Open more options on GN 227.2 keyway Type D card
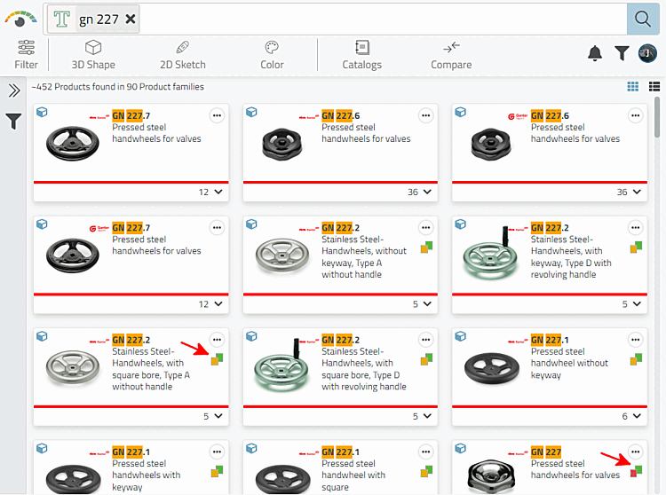 pos(635,228)
